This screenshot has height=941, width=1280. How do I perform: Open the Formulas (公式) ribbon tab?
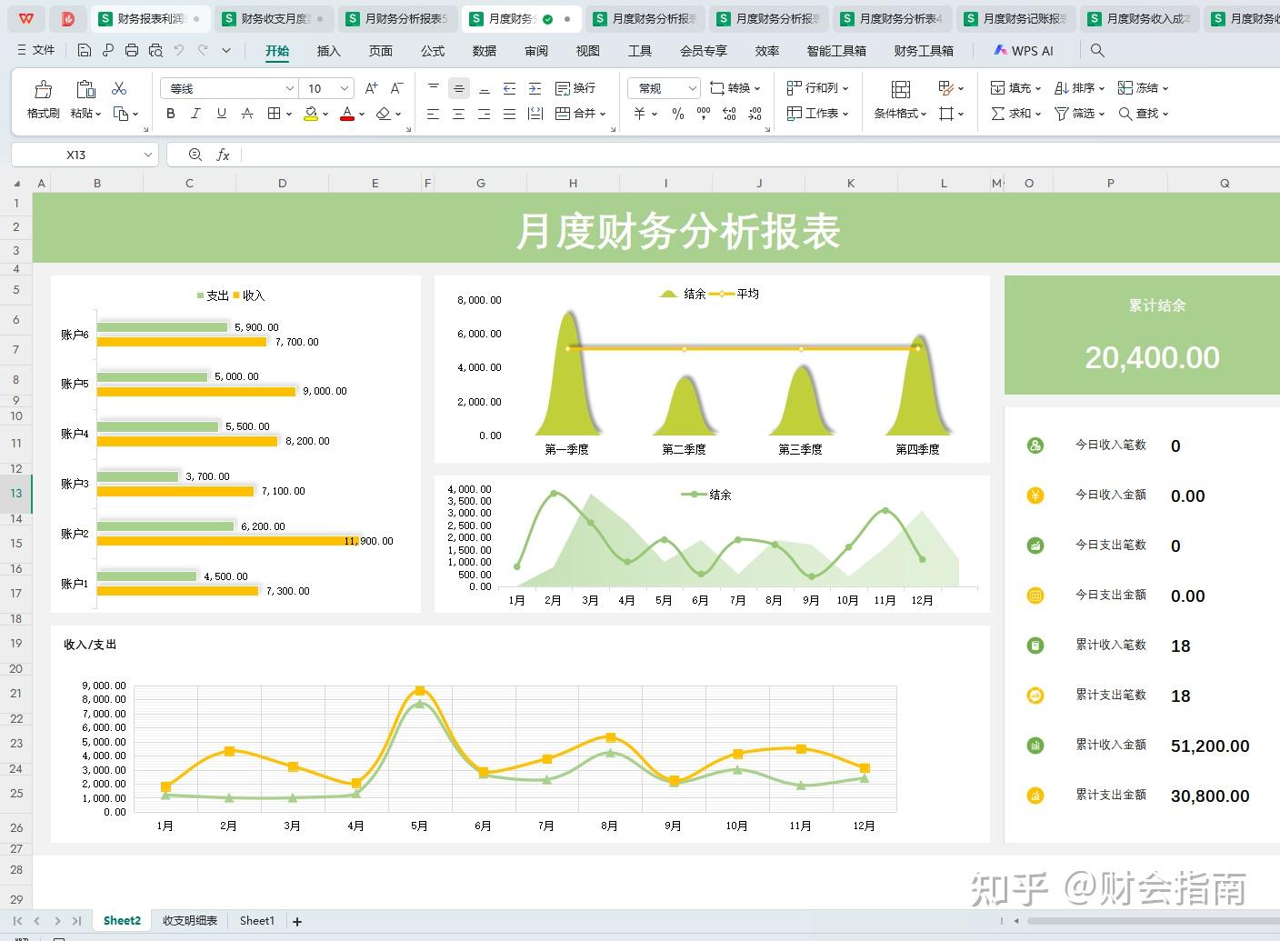click(x=433, y=51)
